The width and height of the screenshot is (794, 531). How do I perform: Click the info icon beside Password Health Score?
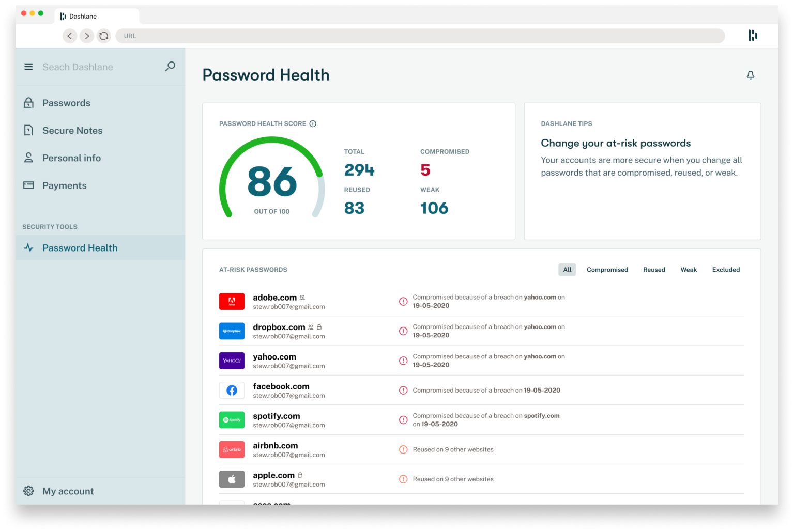point(313,123)
